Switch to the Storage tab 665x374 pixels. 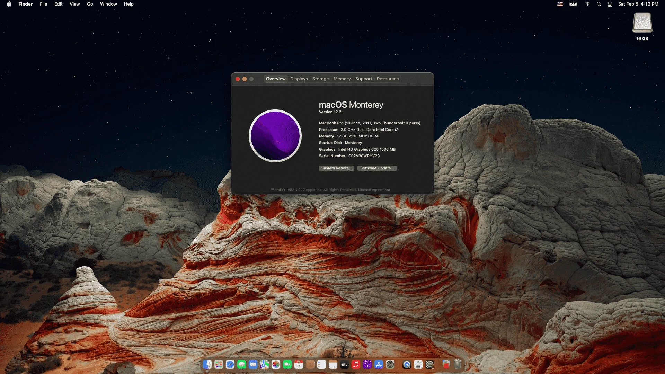320,79
